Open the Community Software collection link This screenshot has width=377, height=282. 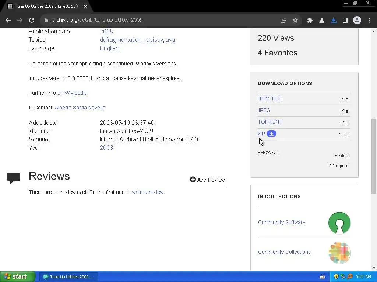pyautogui.click(x=282, y=222)
